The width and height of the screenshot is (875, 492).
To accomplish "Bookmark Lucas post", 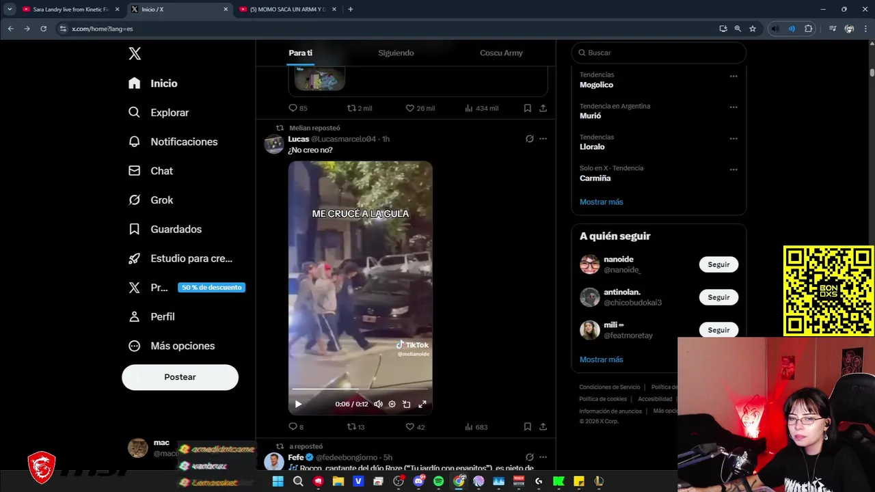I will coord(528,426).
